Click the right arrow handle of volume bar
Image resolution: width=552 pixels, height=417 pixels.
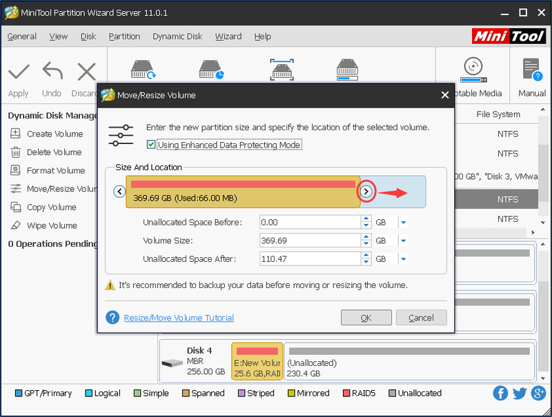click(366, 192)
